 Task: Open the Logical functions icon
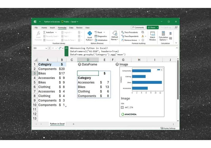click(x=62, y=32)
